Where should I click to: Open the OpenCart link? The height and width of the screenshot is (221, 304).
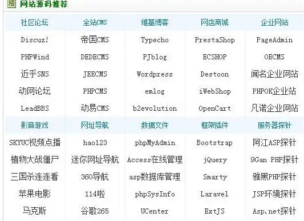(214, 109)
